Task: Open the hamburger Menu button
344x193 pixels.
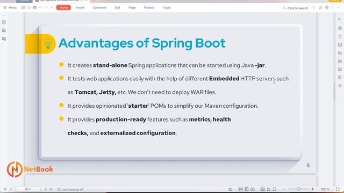Action: 10,8
